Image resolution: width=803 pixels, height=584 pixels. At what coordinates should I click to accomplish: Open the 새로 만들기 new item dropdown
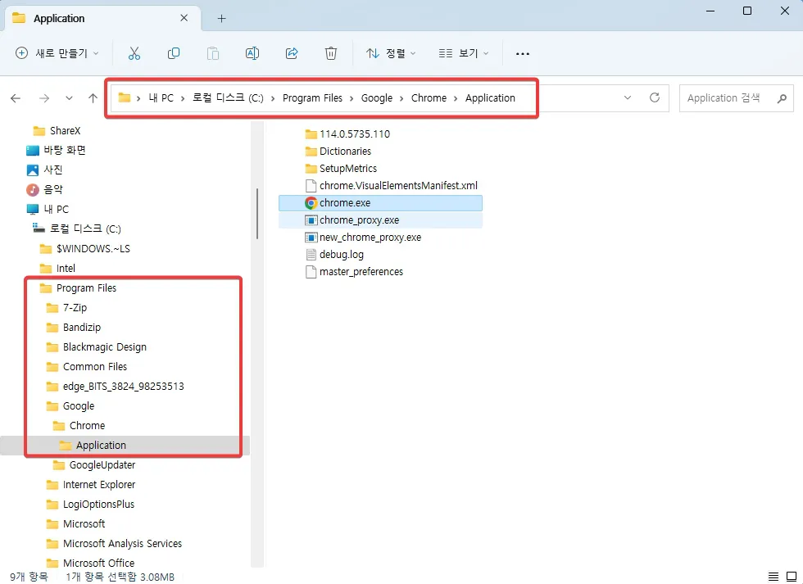point(57,53)
